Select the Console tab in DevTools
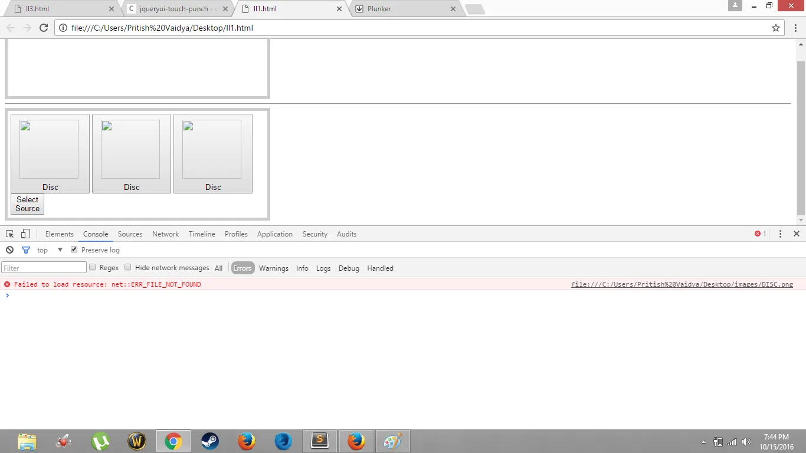Viewport: 806px width, 453px height. pyautogui.click(x=96, y=234)
